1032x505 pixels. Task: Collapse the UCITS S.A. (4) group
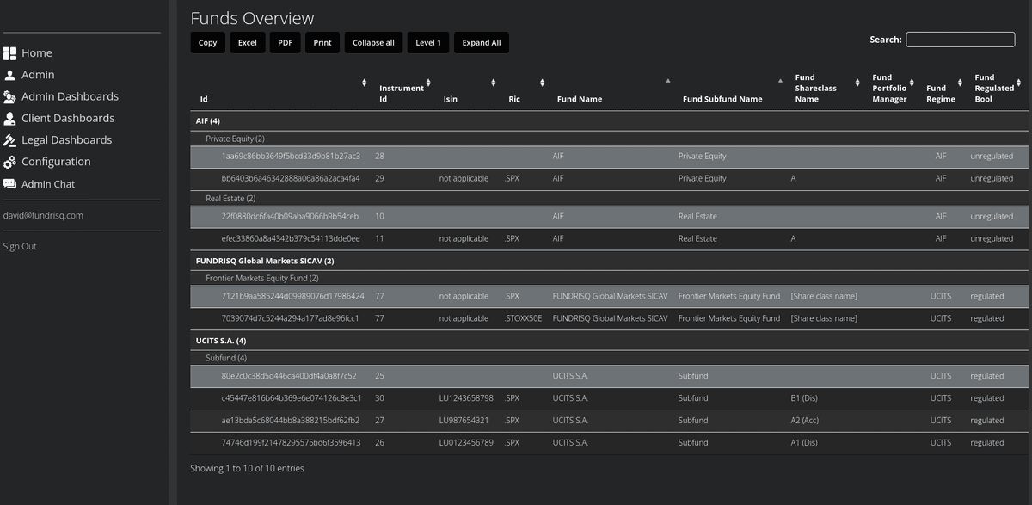coord(220,340)
